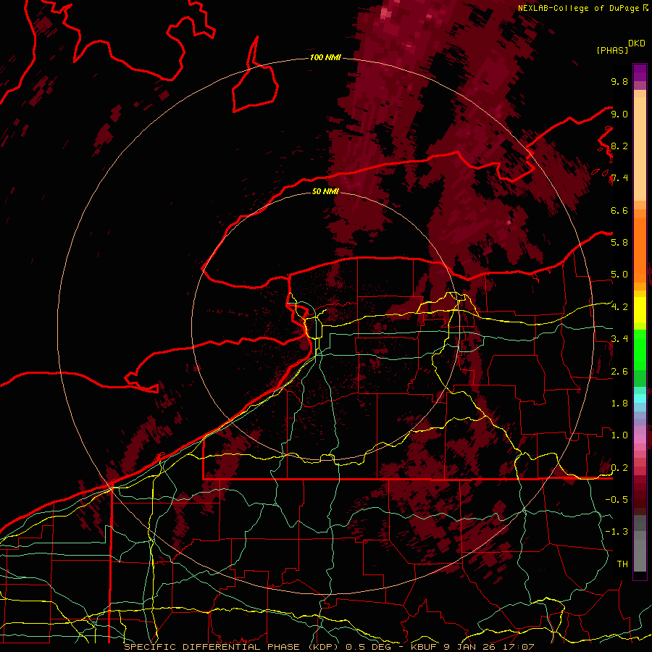Click the 2.6 value on the KDP scale
This screenshot has width=652, height=652.
coord(619,371)
